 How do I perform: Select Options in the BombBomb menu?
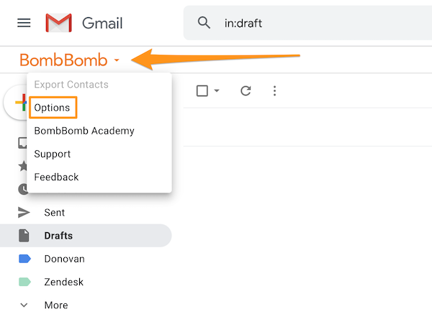click(x=52, y=108)
